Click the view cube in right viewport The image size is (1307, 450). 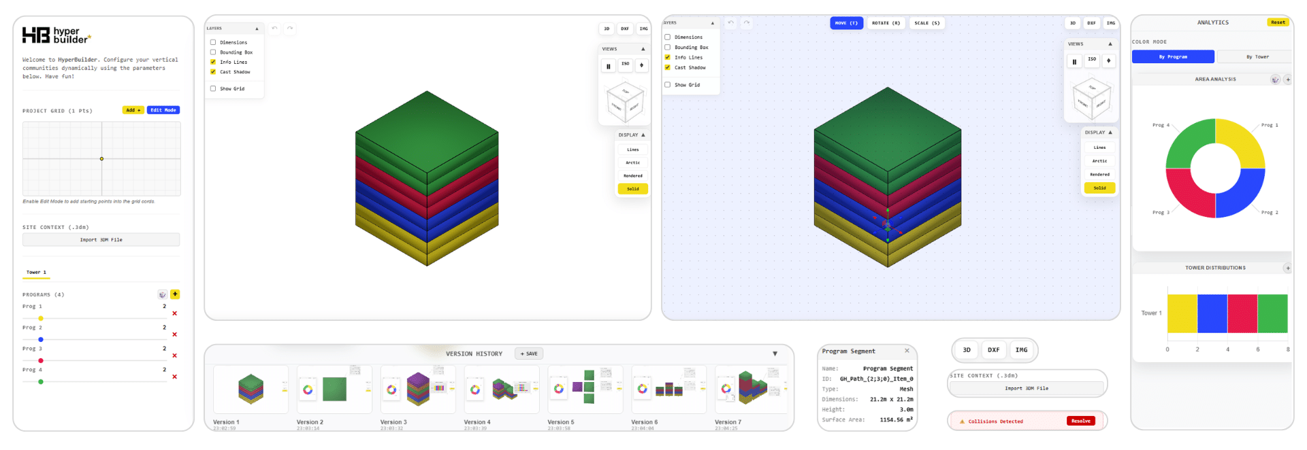[x=1091, y=99]
